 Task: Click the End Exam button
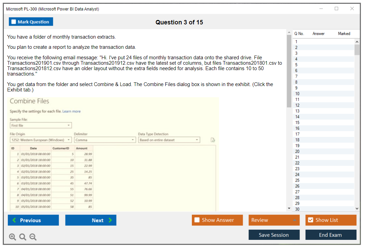[331, 235]
